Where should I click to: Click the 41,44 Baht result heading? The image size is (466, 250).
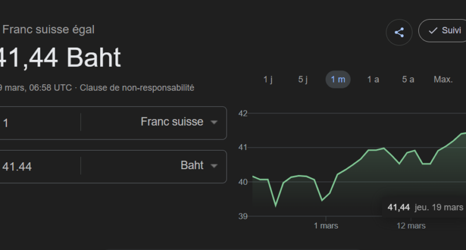click(x=61, y=58)
